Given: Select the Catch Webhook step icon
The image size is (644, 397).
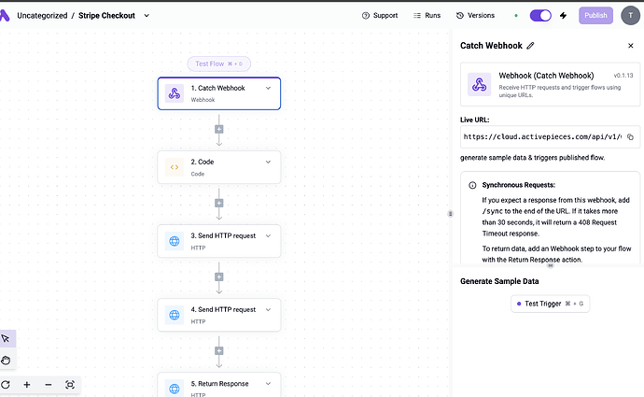Looking at the screenshot, I should coord(175,93).
